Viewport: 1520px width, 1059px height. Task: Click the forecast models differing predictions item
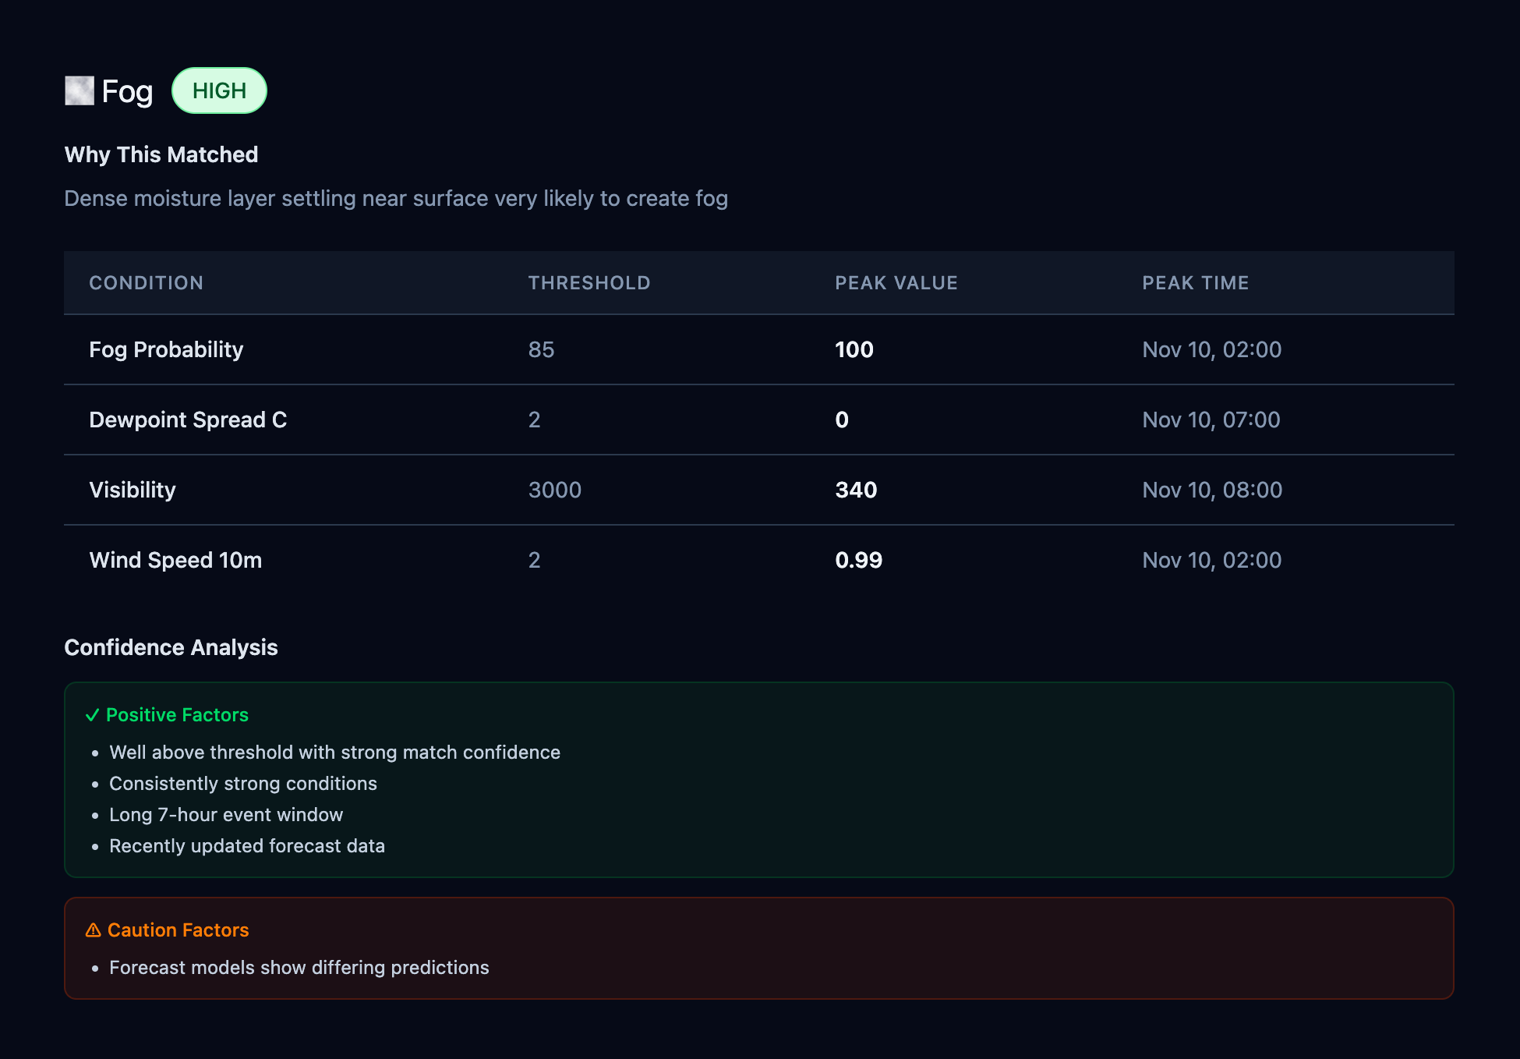[x=299, y=967]
